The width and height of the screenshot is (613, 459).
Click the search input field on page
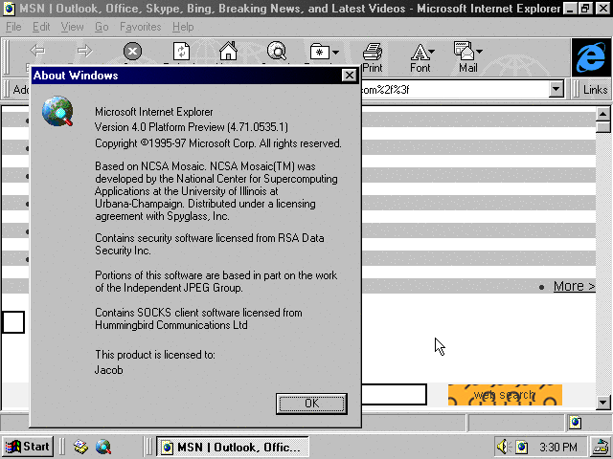click(394, 394)
